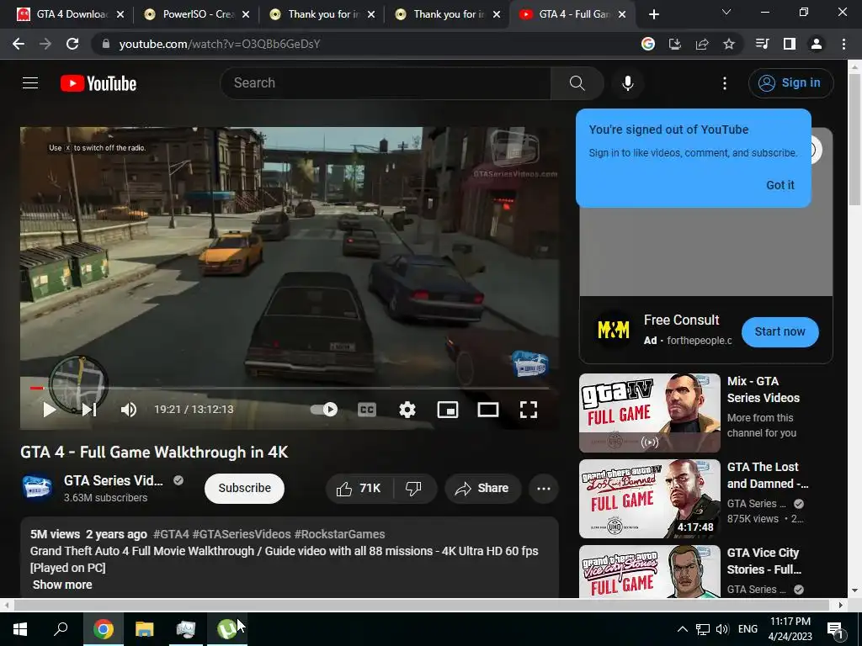This screenshot has width=862, height=646.
Task: Open uTorrent from the taskbar
Action: pyautogui.click(x=226, y=629)
